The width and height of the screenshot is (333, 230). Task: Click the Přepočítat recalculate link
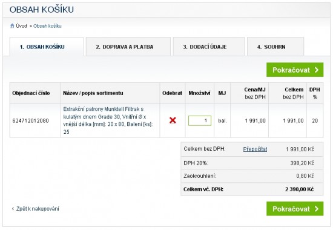pyautogui.click(x=255, y=149)
